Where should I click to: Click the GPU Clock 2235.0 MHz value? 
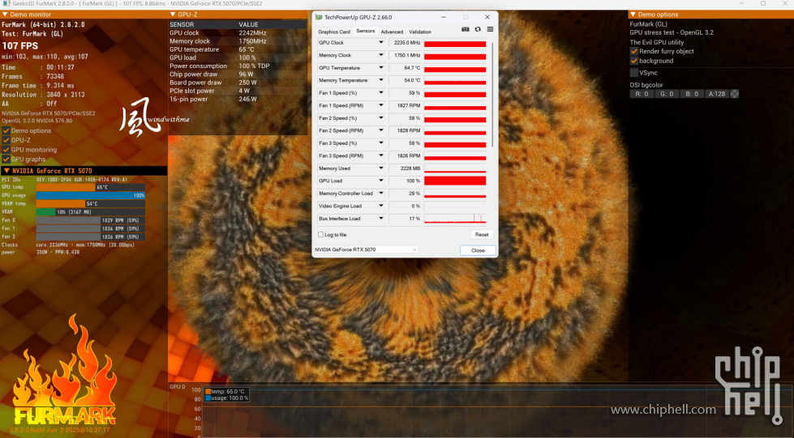click(406, 42)
